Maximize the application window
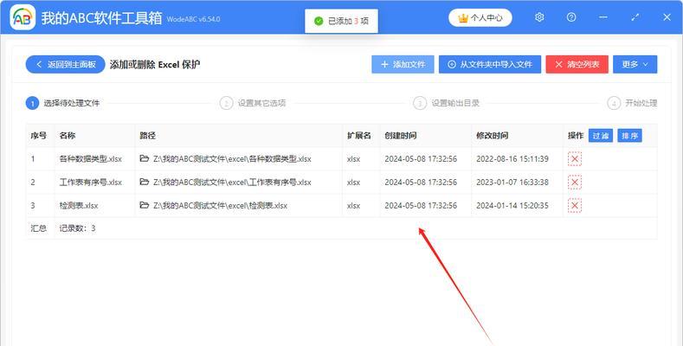This screenshot has width=683, height=346. 635,17
